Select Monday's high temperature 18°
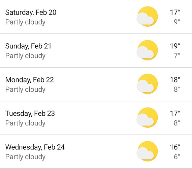 pyautogui.click(x=175, y=80)
